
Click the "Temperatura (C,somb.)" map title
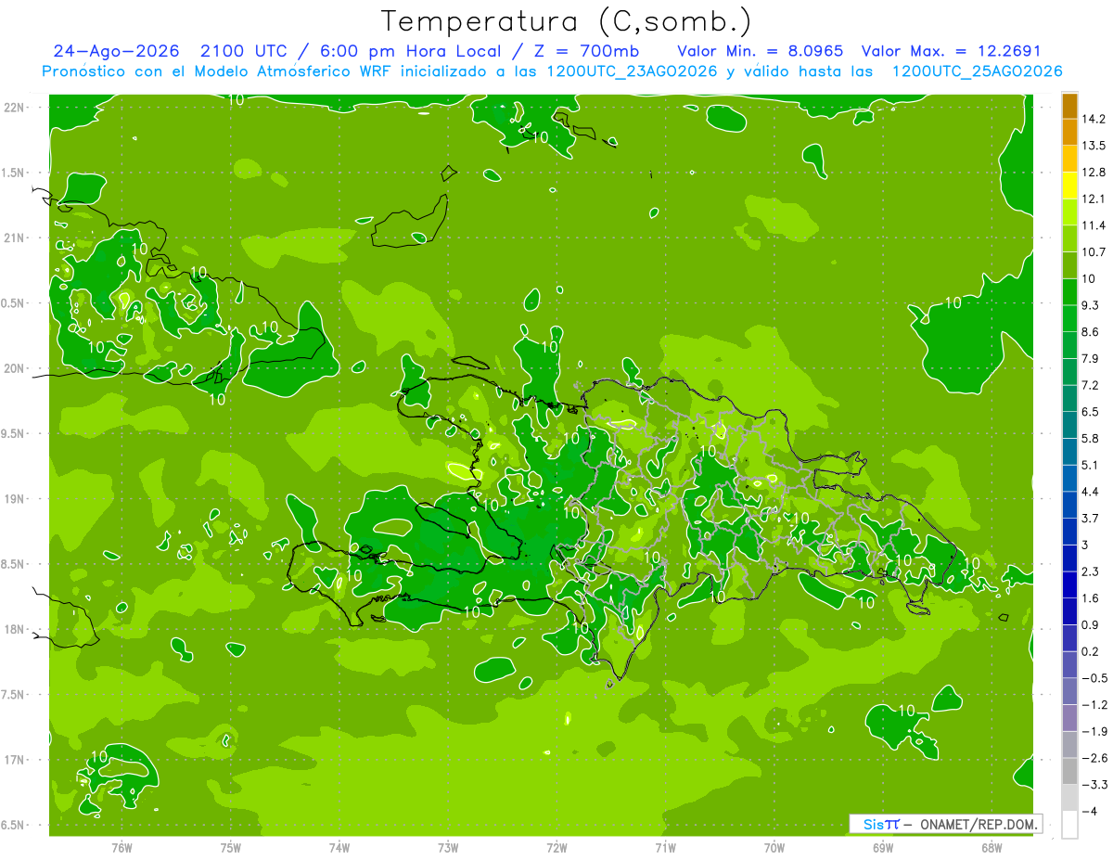point(566,21)
